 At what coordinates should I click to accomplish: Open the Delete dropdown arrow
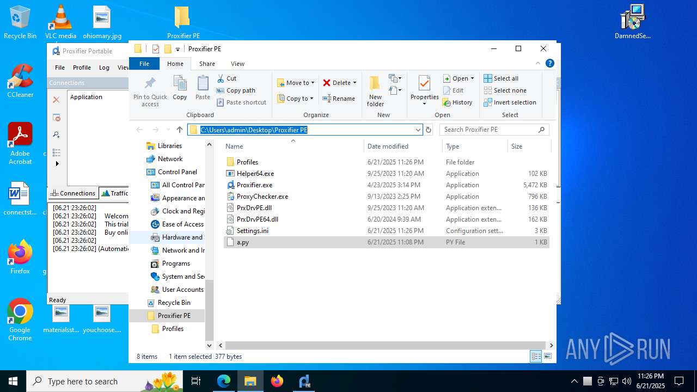point(354,83)
